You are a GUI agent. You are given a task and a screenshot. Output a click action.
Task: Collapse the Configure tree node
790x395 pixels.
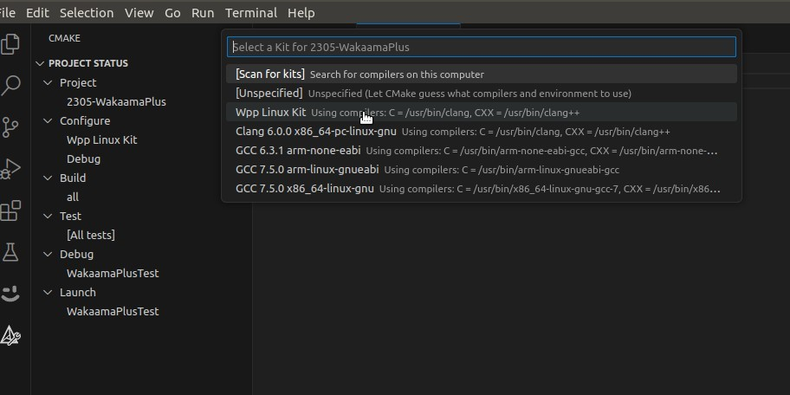click(49, 120)
